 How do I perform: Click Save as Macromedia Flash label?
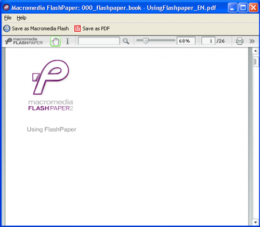coord(40,29)
